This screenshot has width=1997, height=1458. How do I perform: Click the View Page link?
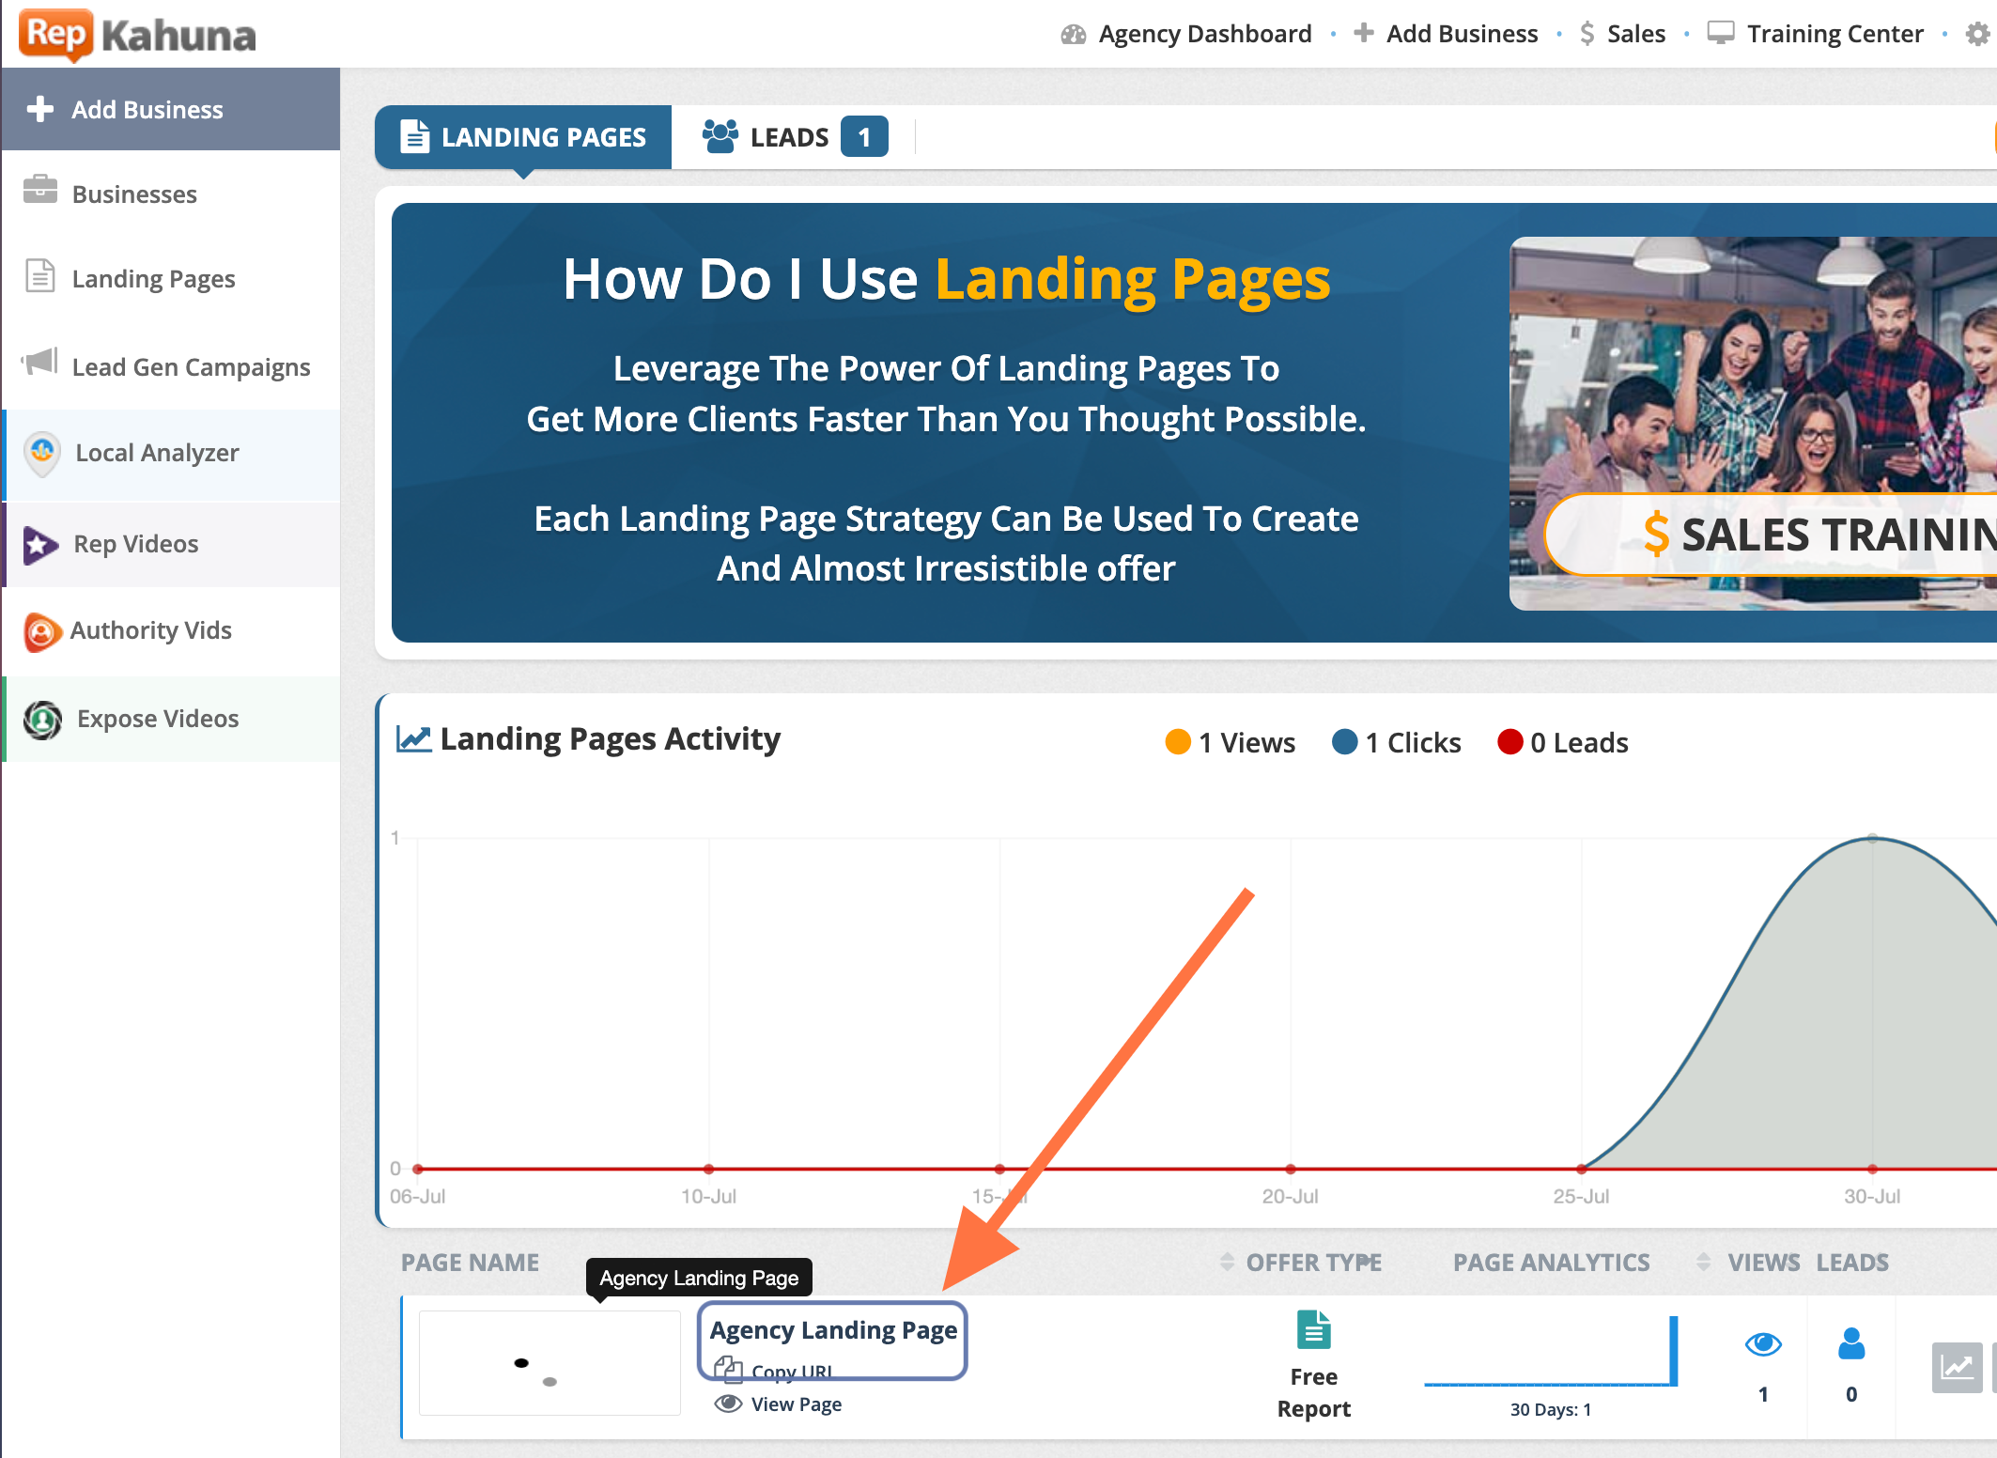(796, 1404)
